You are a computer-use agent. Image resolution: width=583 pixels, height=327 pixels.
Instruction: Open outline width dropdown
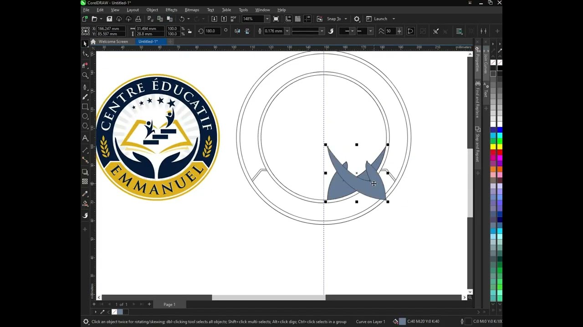coord(287,31)
